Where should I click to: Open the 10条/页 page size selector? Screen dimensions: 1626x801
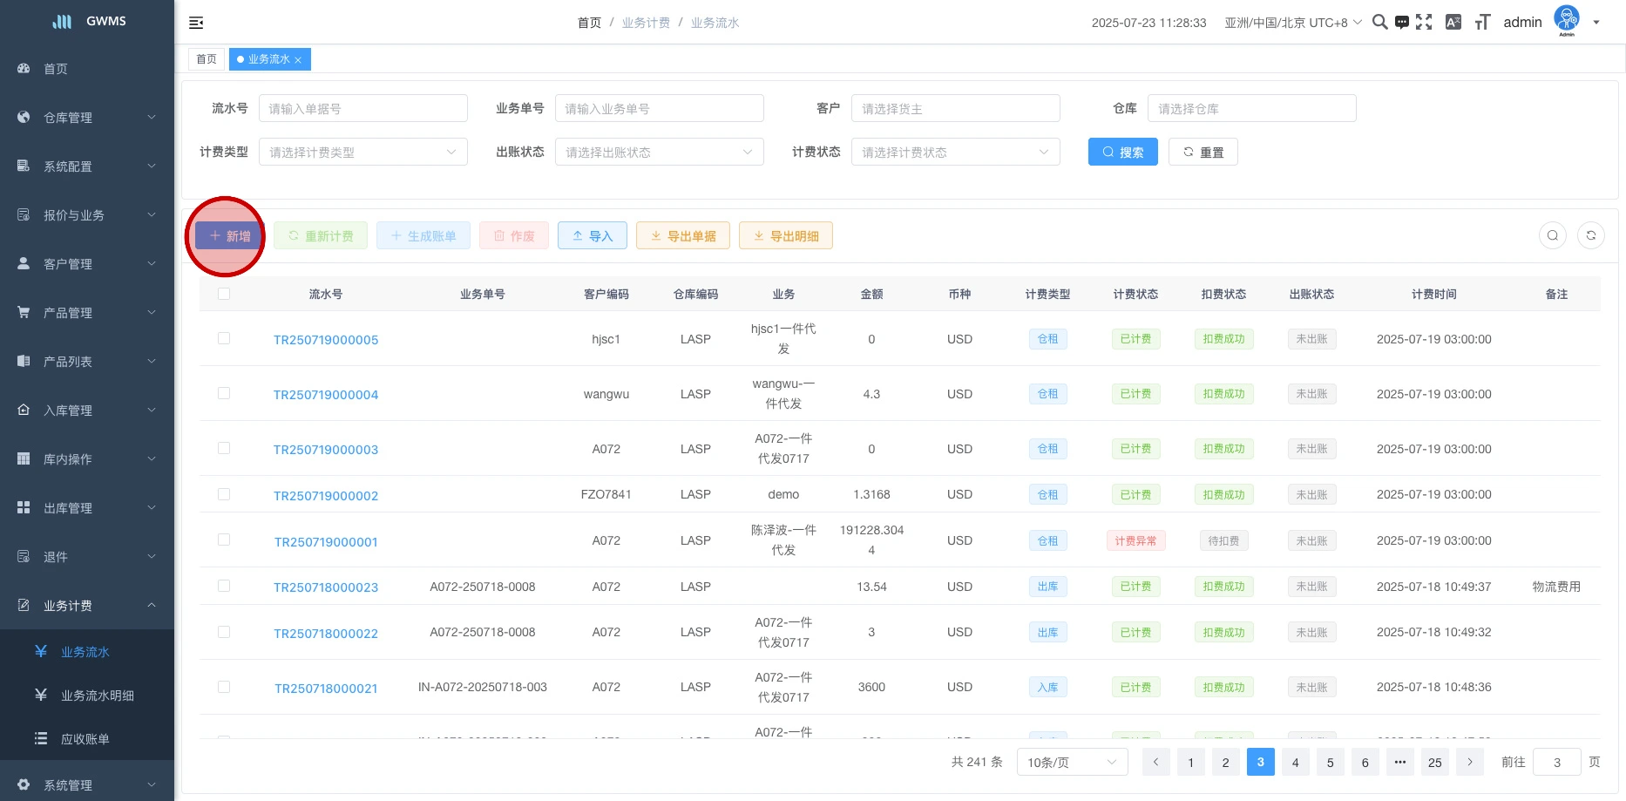1071,763
